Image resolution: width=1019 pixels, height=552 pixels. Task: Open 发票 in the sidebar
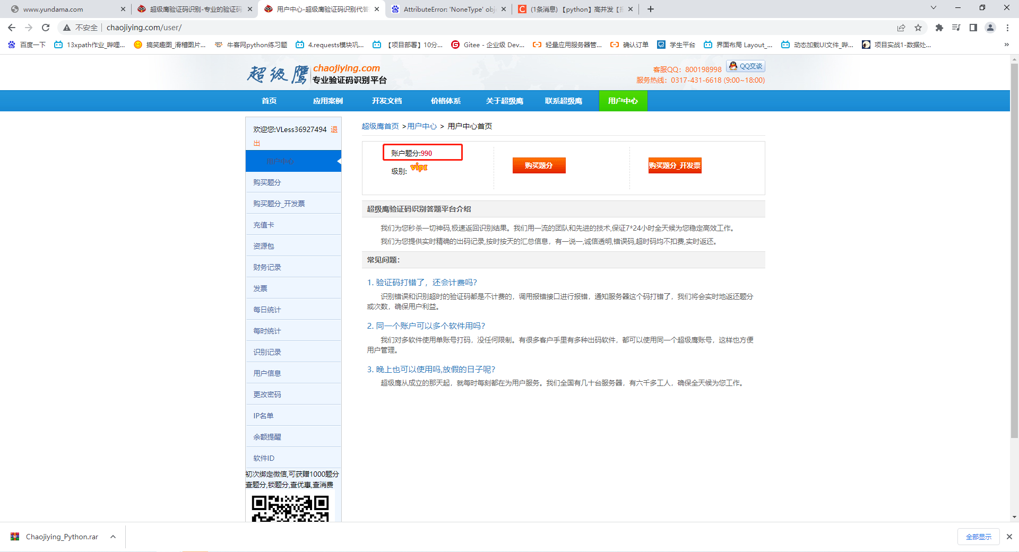point(293,288)
